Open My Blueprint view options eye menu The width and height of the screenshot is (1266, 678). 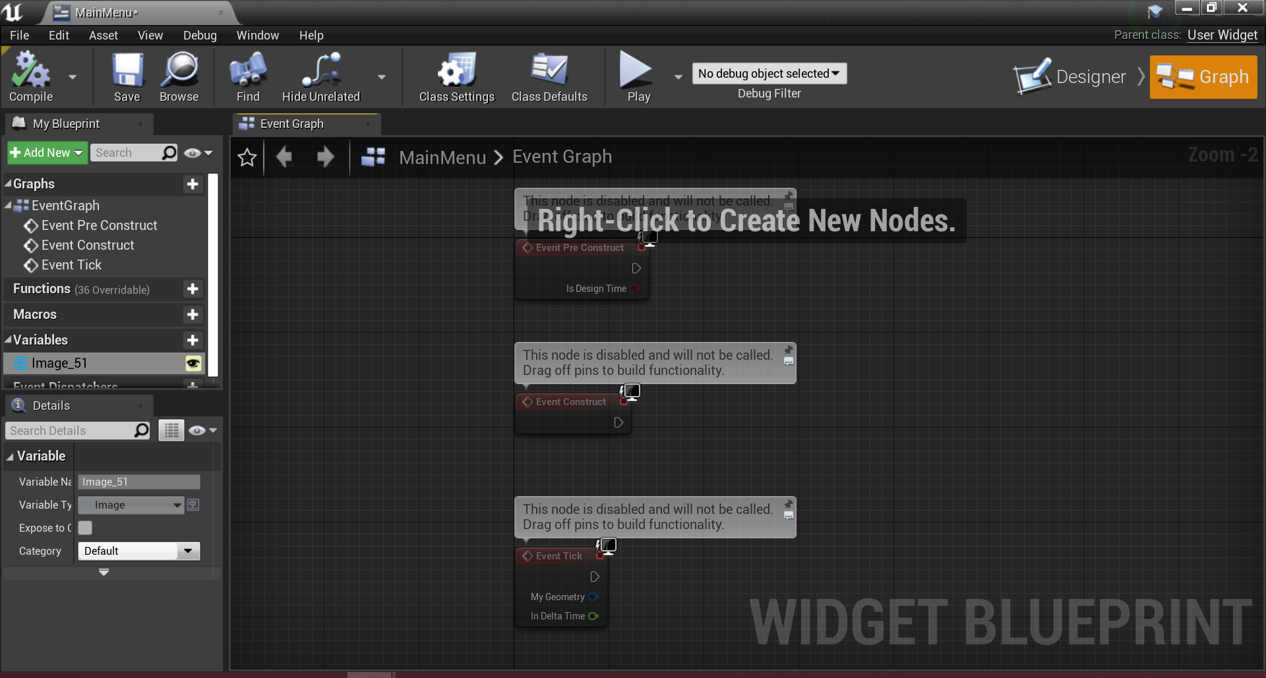[x=198, y=153]
